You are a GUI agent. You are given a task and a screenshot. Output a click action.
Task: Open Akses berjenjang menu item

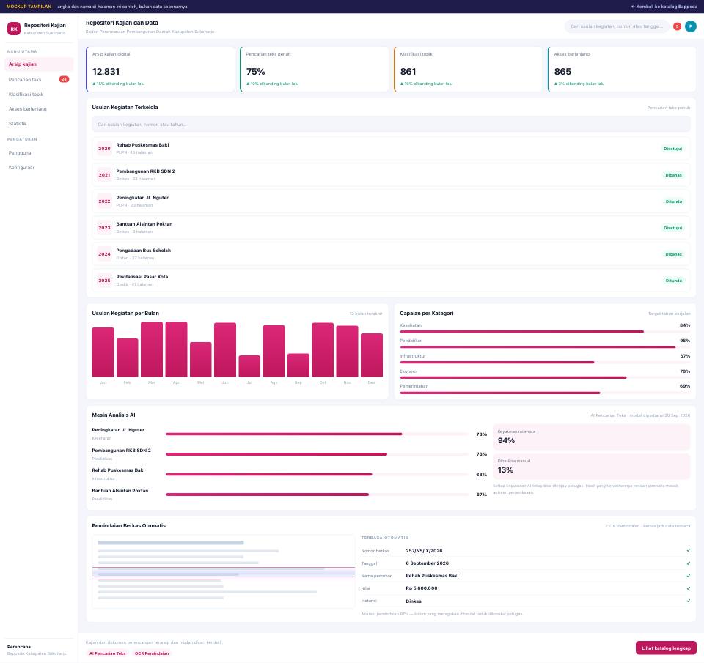pos(39,109)
